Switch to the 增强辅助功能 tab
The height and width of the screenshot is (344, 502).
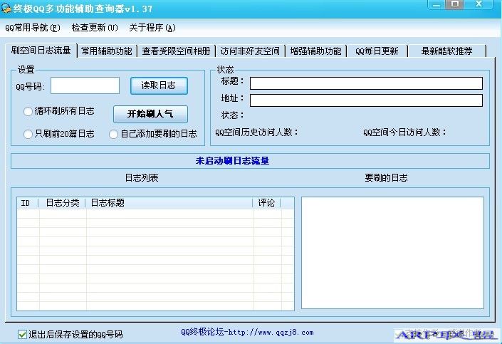(316, 51)
